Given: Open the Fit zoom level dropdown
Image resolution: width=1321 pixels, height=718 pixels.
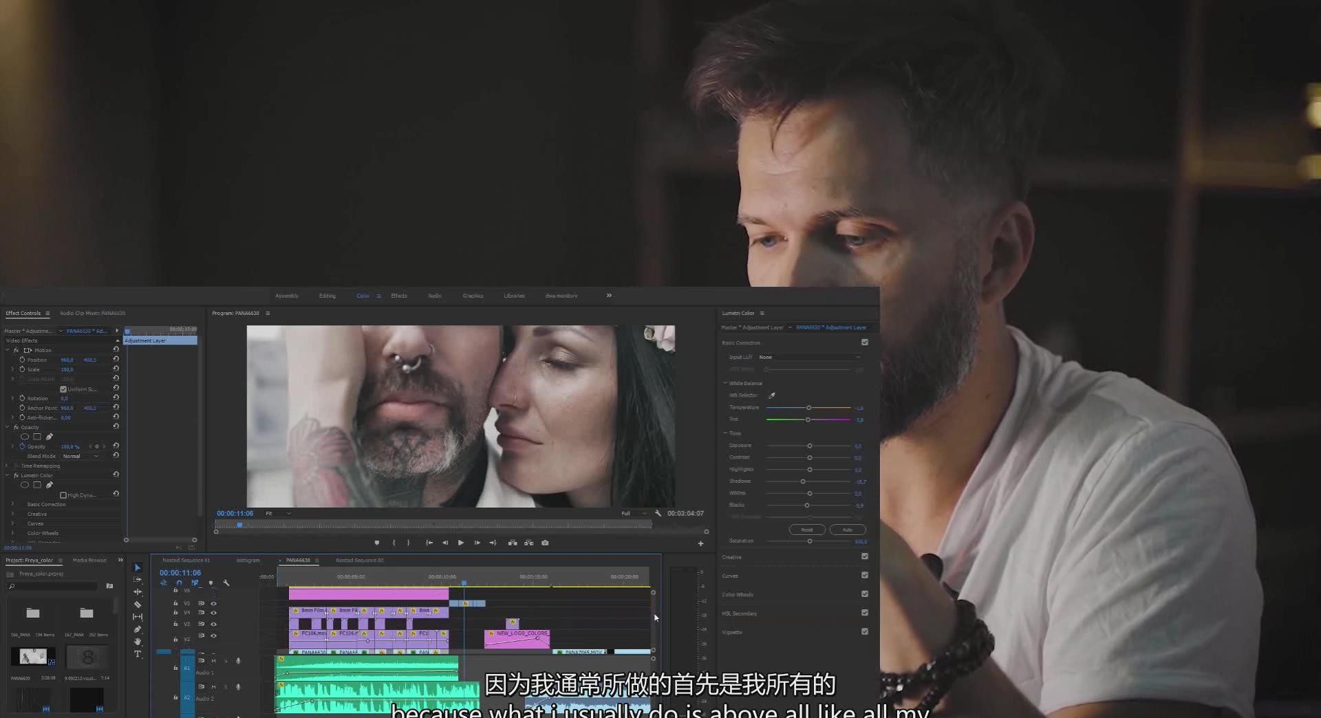Looking at the screenshot, I should (x=278, y=513).
